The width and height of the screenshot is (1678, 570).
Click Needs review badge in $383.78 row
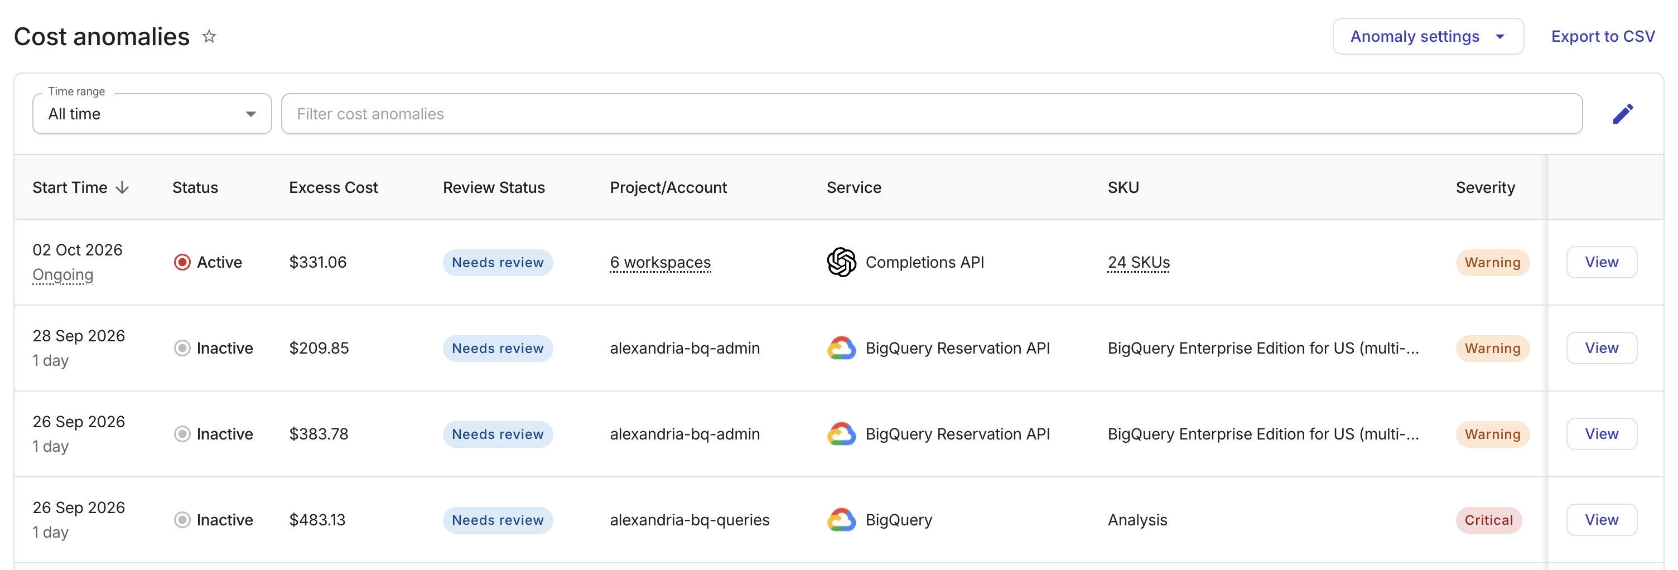[x=498, y=434]
